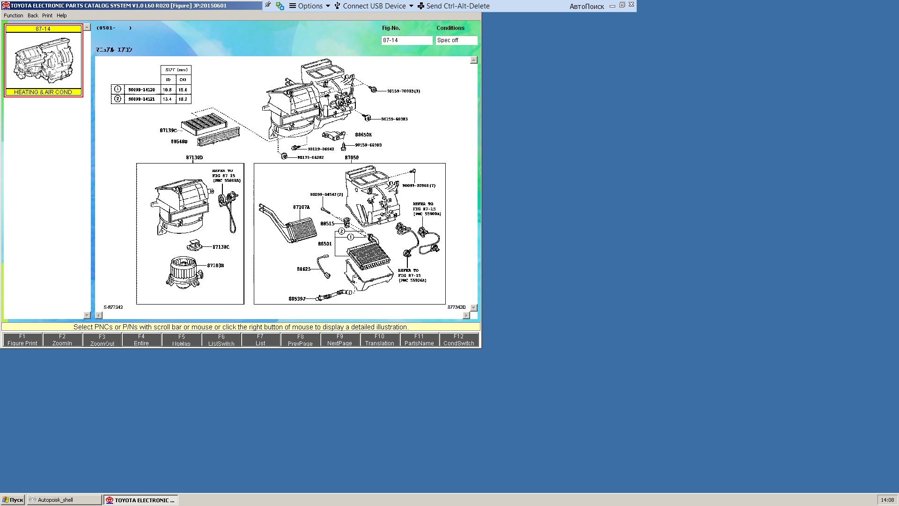Select PNC 88501 evaporator label
Screen dimensions: 899x506
(325, 244)
